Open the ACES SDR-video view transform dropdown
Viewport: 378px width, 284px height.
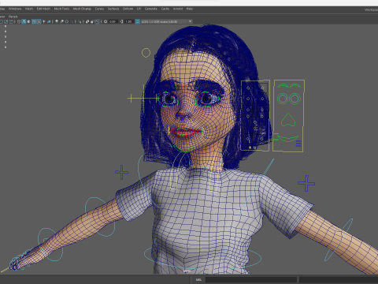[x=167, y=21]
